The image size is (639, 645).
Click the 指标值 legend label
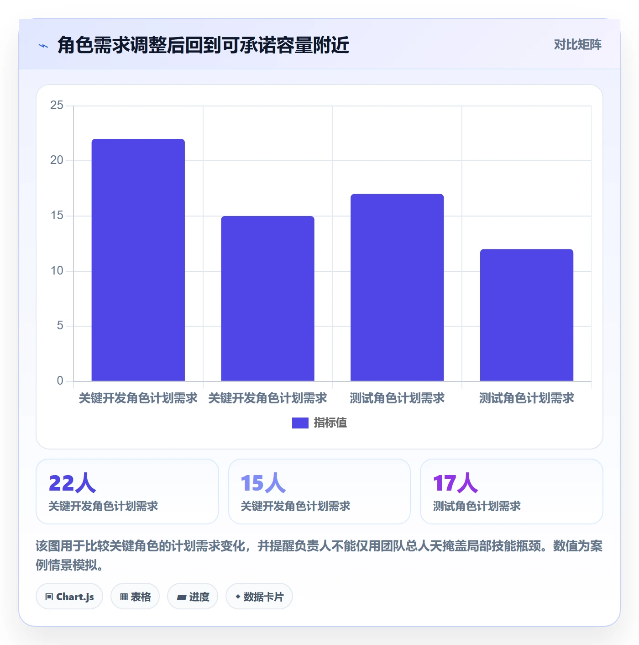point(330,423)
